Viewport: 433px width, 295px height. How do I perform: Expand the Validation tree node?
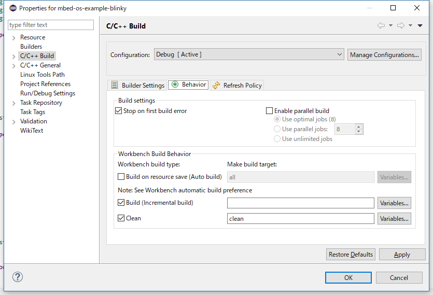(13, 122)
